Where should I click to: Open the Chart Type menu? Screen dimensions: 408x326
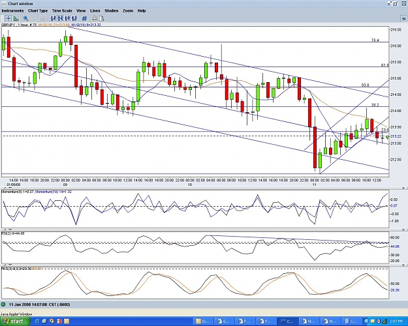38,10
